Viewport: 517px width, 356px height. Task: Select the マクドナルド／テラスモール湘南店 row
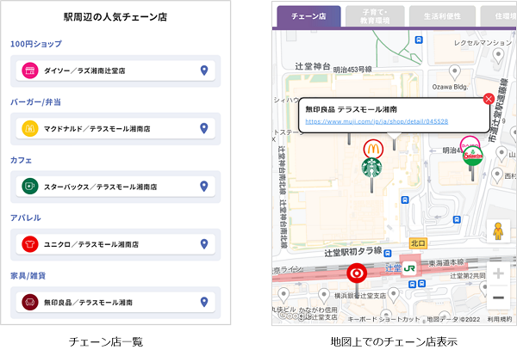tap(115, 129)
